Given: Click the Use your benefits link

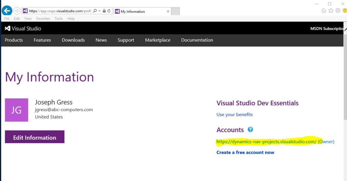Looking at the screenshot, I should [x=234, y=115].
